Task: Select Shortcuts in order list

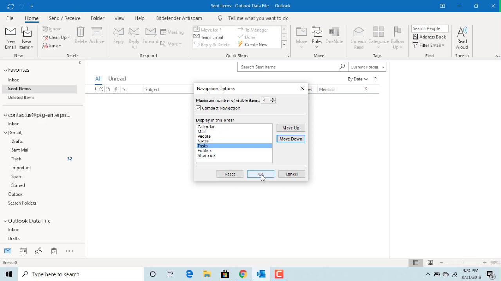Action: (x=234, y=155)
